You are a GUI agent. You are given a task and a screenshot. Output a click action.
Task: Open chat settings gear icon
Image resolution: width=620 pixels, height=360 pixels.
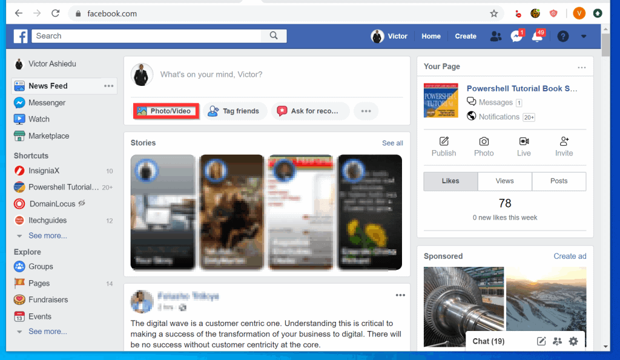tap(573, 341)
